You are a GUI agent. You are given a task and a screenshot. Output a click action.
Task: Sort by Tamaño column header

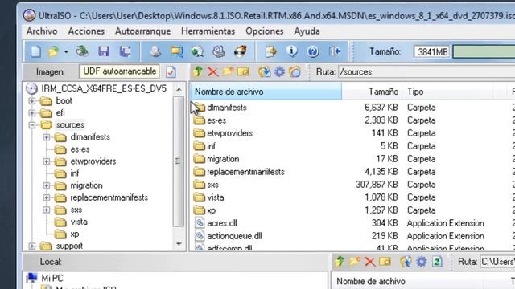point(372,92)
